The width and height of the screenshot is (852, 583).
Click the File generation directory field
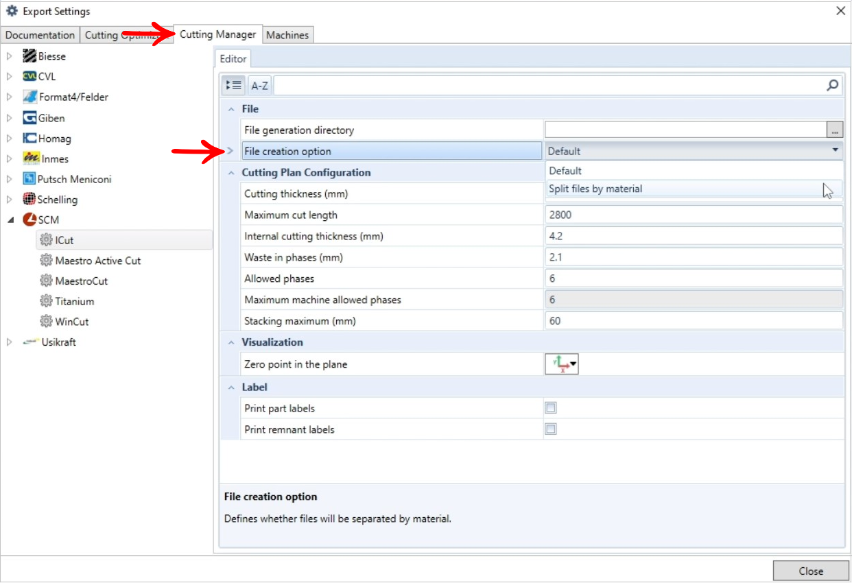coord(686,130)
